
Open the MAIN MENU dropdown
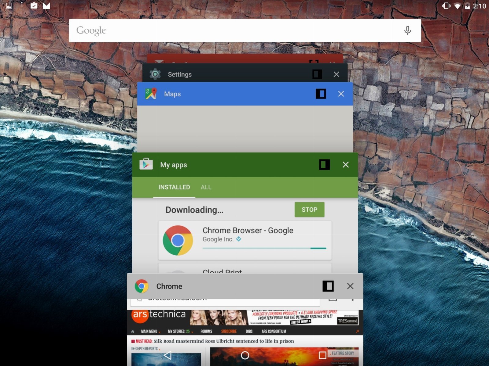click(x=150, y=331)
